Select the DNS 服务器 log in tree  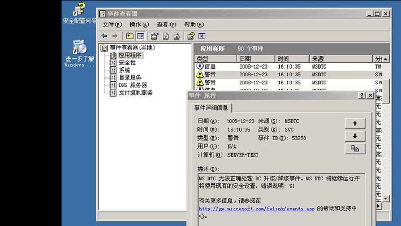click(x=133, y=85)
